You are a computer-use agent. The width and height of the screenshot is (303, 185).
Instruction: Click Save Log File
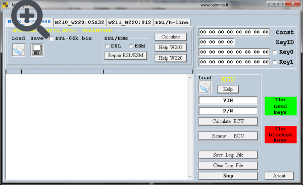228,155
